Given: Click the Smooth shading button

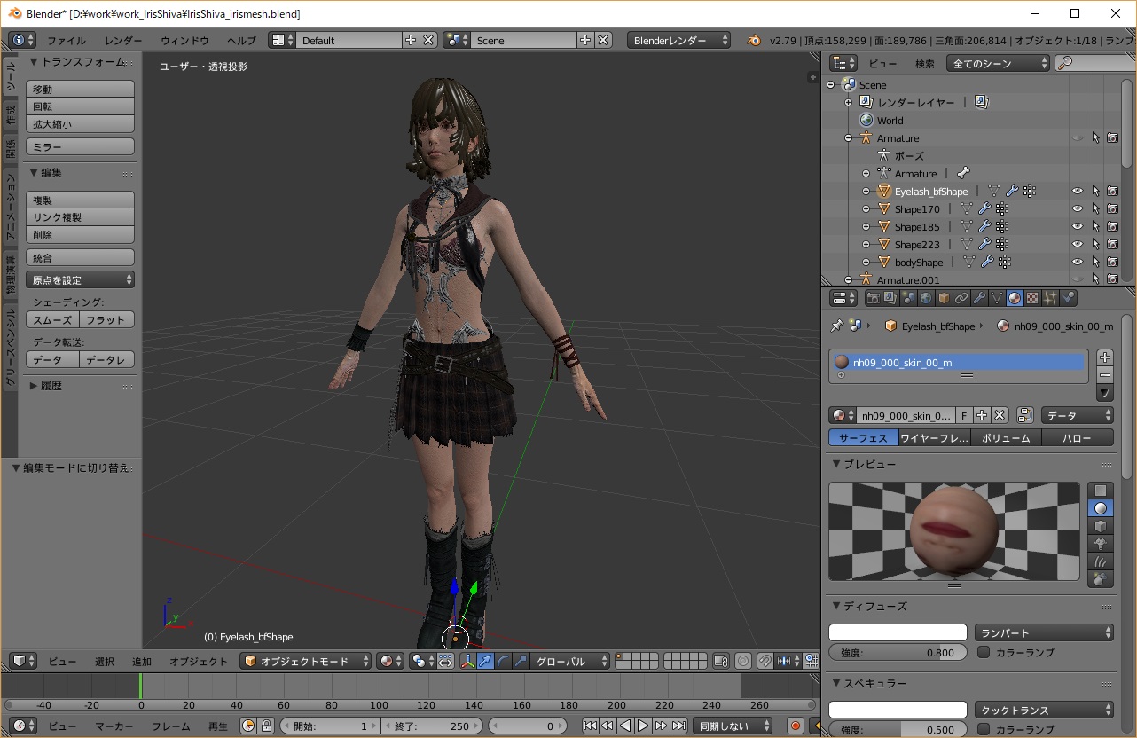Looking at the screenshot, I should (52, 319).
